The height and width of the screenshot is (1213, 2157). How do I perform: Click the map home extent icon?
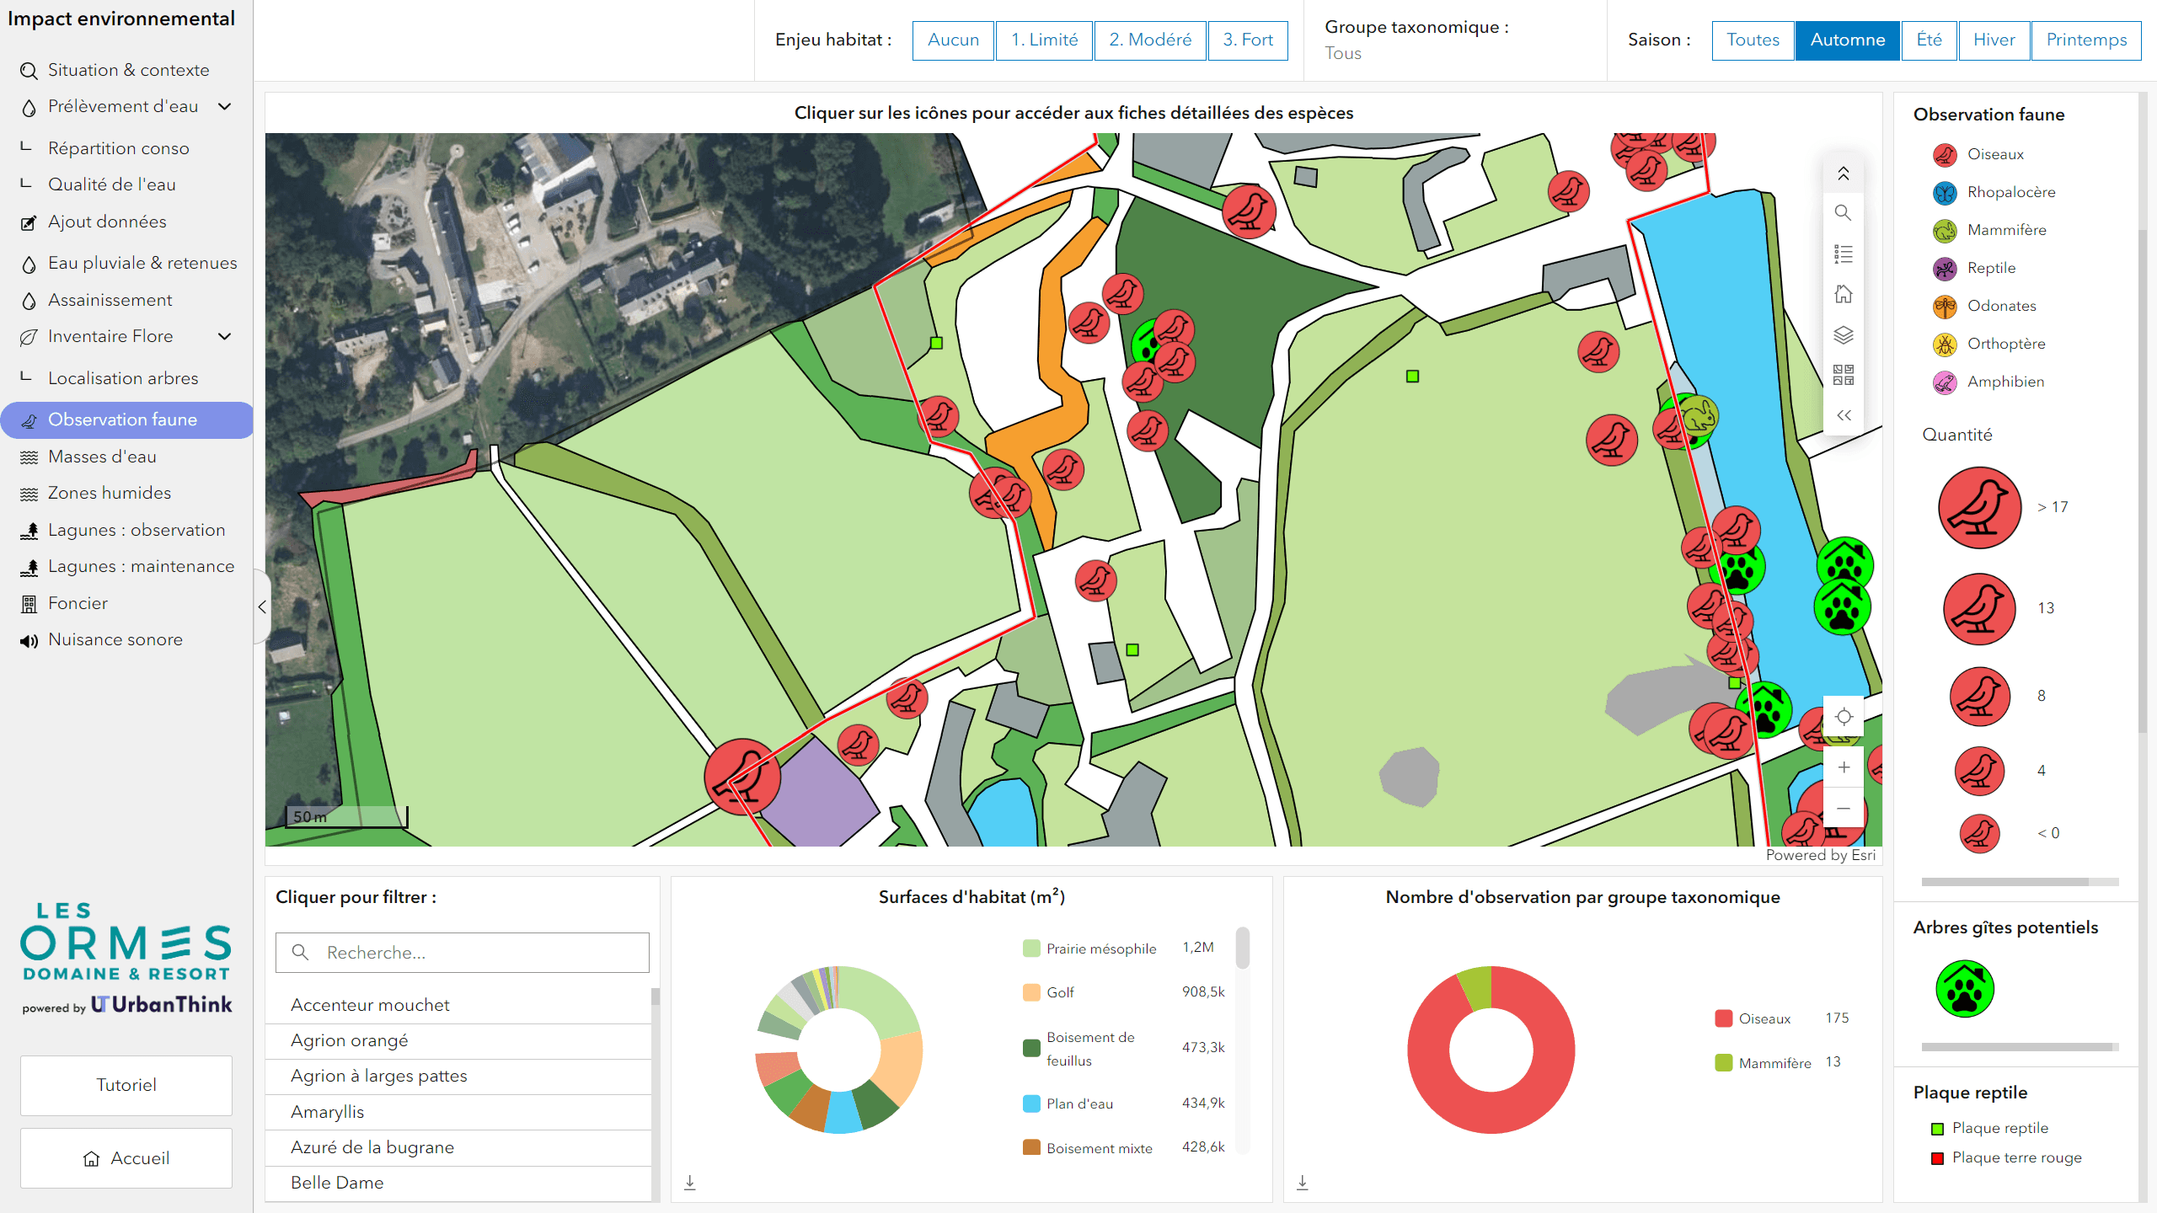click(x=1843, y=294)
